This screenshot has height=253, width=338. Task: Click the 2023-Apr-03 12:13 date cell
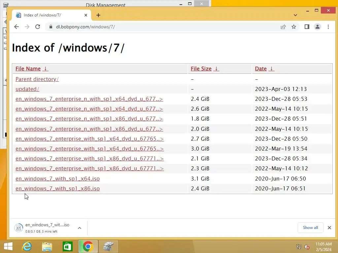coord(281,89)
